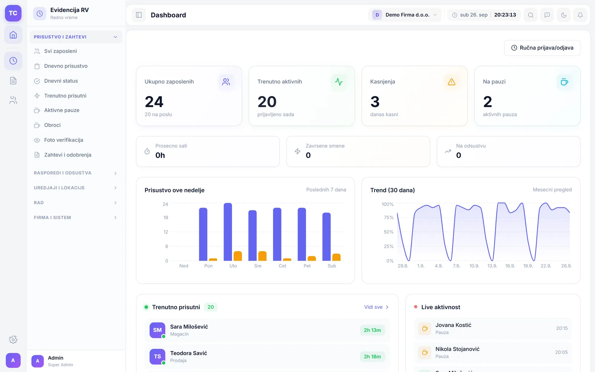The width and height of the screenshot is (595, 372).
Task: Select Sara Milošević present row
Action: 267,330
